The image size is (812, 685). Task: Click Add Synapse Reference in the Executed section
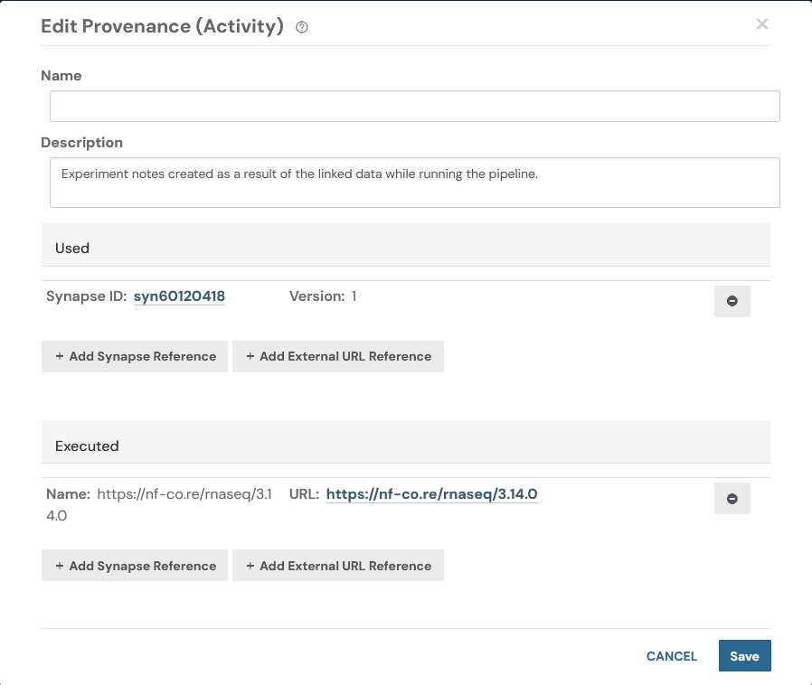(134, 565)
